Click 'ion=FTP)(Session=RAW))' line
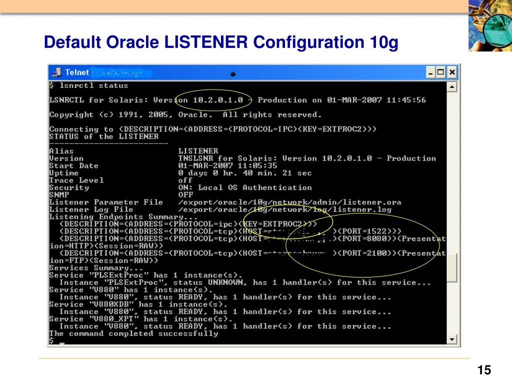 pyautogui.click(x=103, y=260)
